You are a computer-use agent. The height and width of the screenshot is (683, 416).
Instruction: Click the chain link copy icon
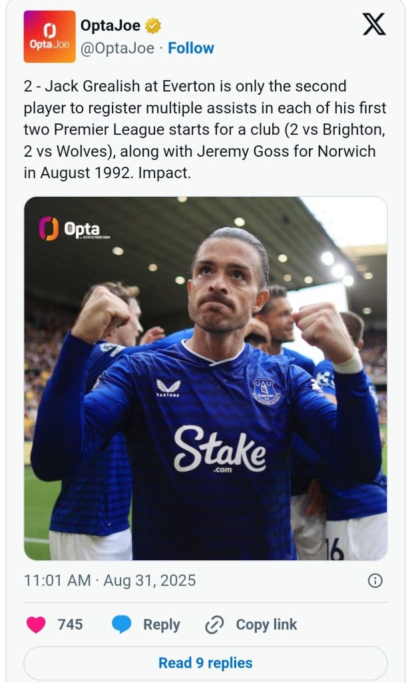(x=214, y=624)
